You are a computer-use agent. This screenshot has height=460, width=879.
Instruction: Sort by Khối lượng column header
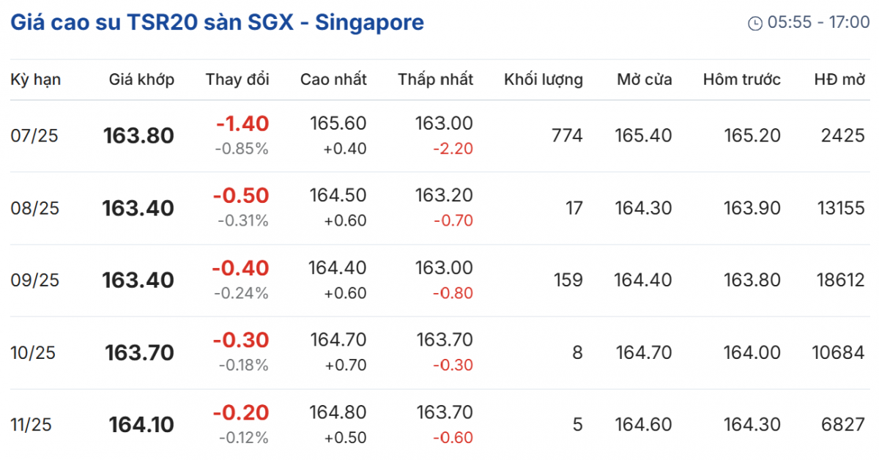click(x=544, y=80)
